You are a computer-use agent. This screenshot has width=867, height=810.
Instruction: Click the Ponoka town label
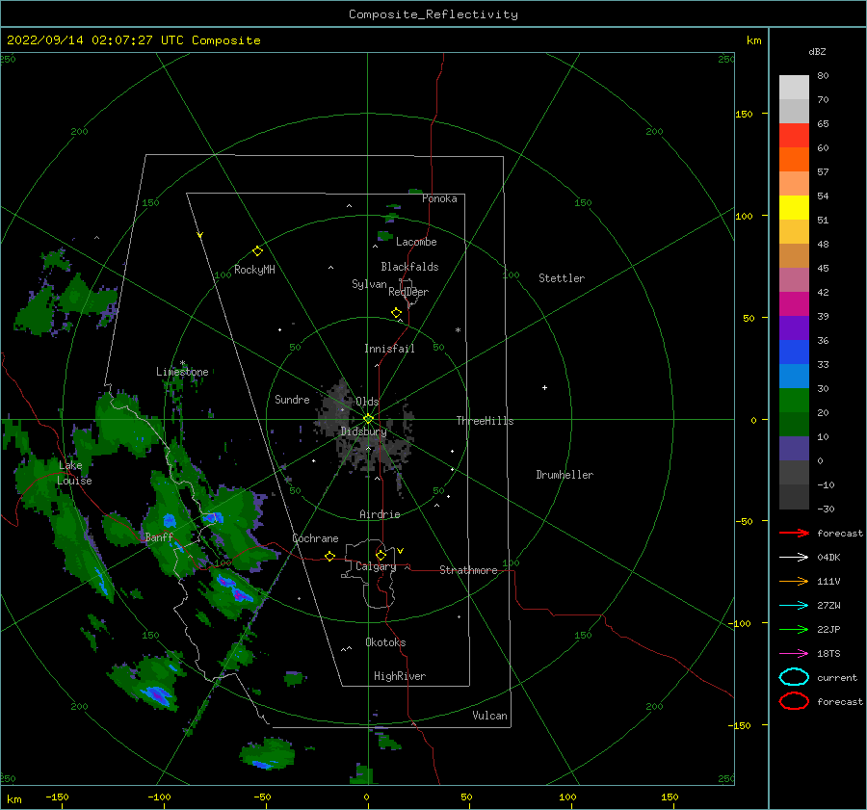click(x=439, y=198)
